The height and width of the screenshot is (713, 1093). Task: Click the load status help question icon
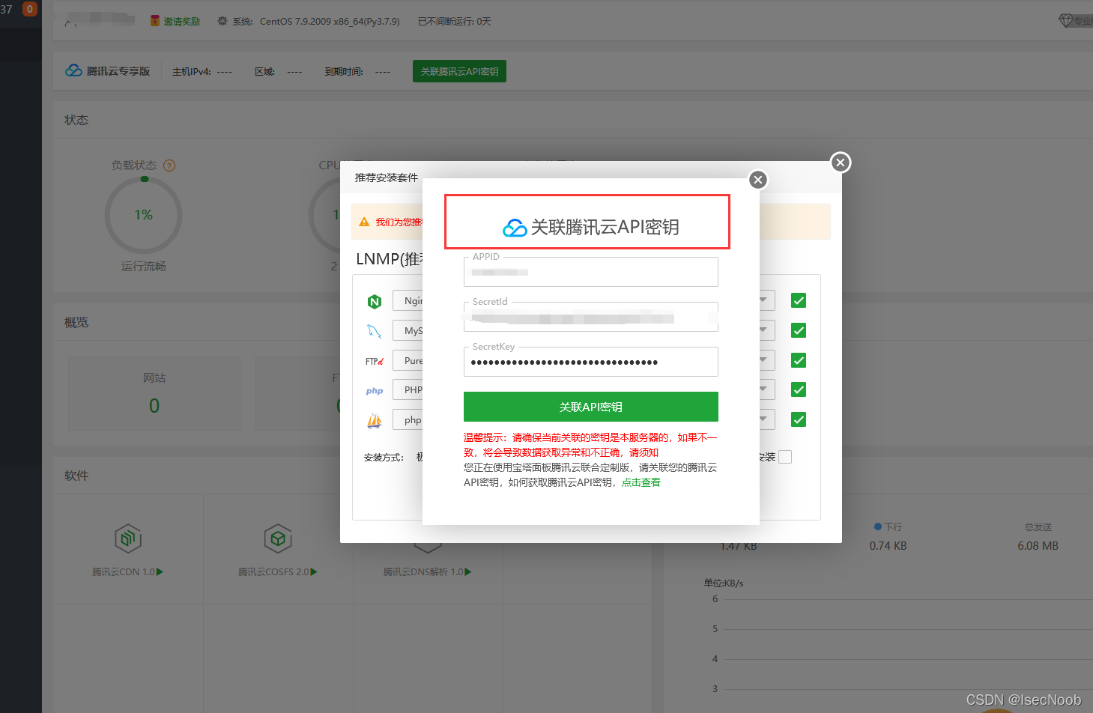point(169,166)
